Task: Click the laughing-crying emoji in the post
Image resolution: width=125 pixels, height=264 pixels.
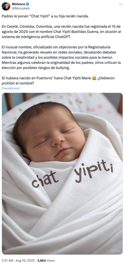Action: tap(94, 78)
